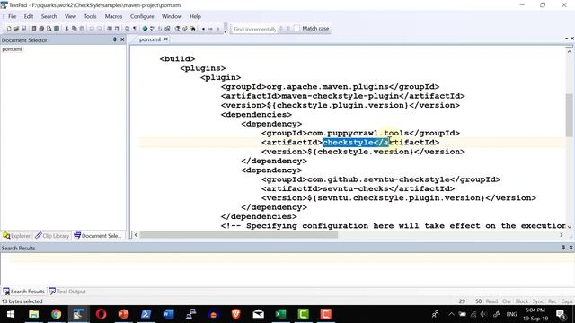Open the Help menu
This screenshot has height=323, width=575.
point(195,16)
